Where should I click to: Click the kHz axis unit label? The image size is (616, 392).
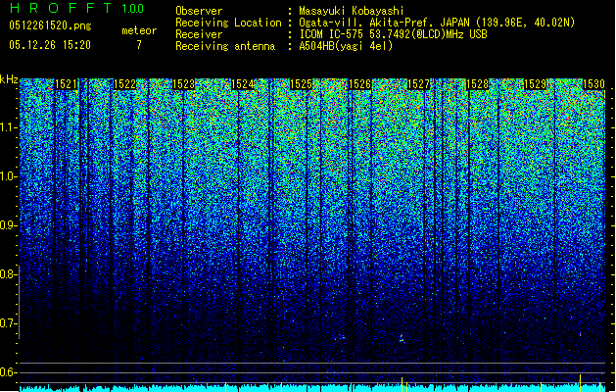pyautogui.click(x=9, y=79)
